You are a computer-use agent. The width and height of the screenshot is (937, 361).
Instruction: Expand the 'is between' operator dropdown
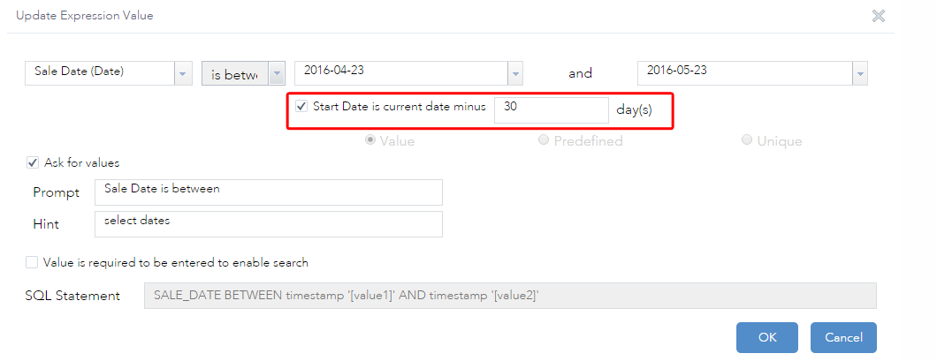(277, 73)
